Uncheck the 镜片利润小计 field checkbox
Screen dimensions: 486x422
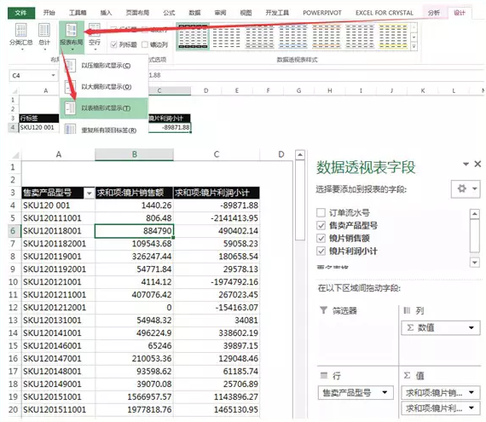tap(321, 251)
